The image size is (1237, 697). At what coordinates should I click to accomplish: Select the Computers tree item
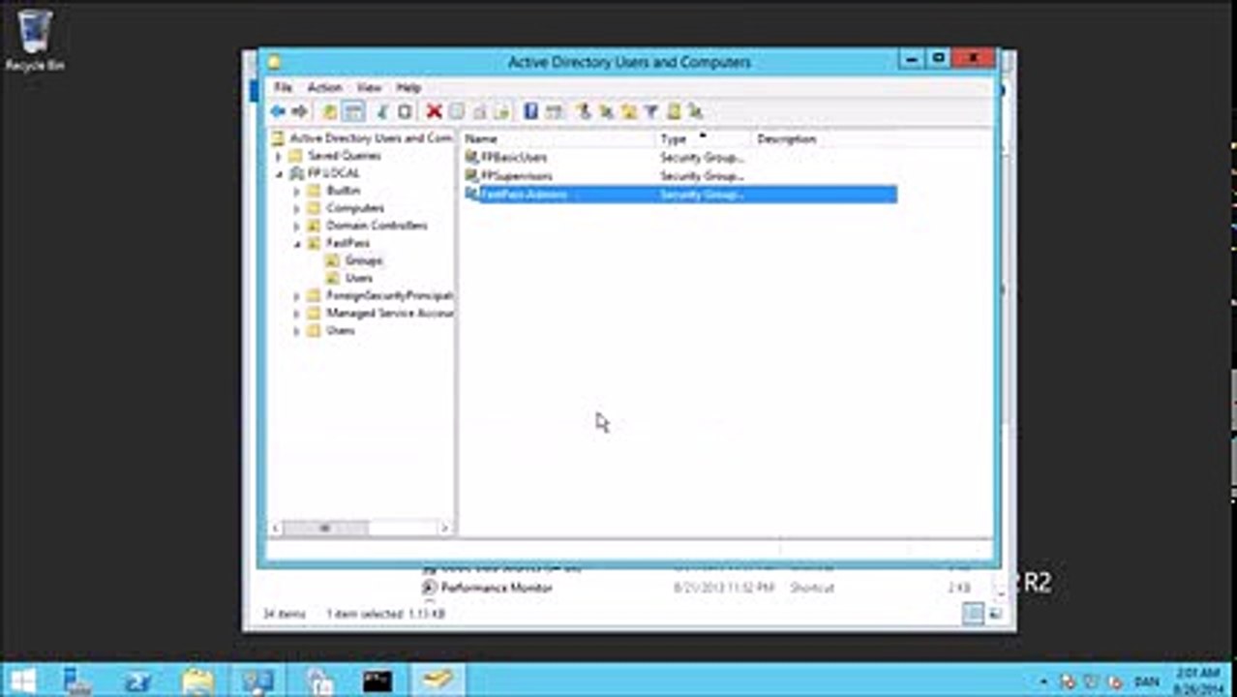tap(354, 208)
